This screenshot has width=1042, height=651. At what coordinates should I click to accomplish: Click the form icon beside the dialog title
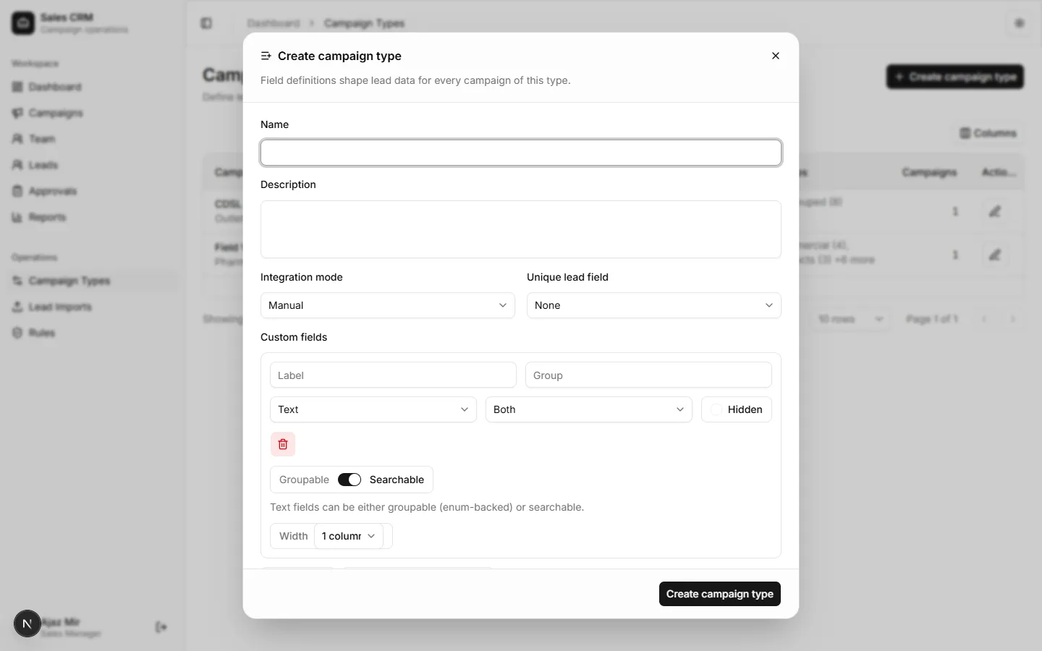[x=266, y=56]
